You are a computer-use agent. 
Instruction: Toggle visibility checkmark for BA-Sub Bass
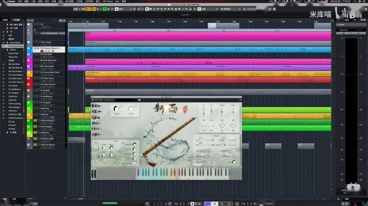3,64
